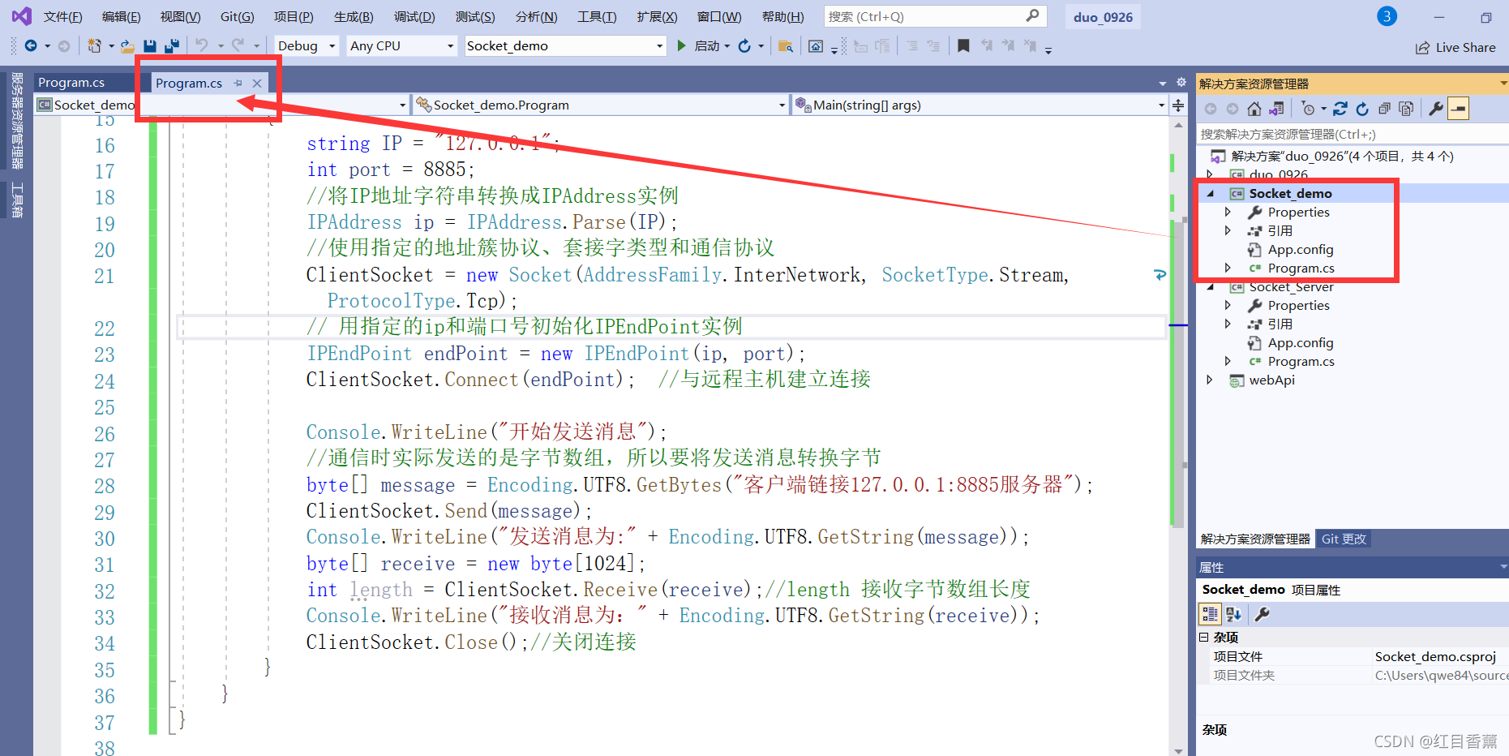Screen dimensions: 1509x756
Task: Collapse the 杂项 category in Properties
Action: (x=1204, y=638)
